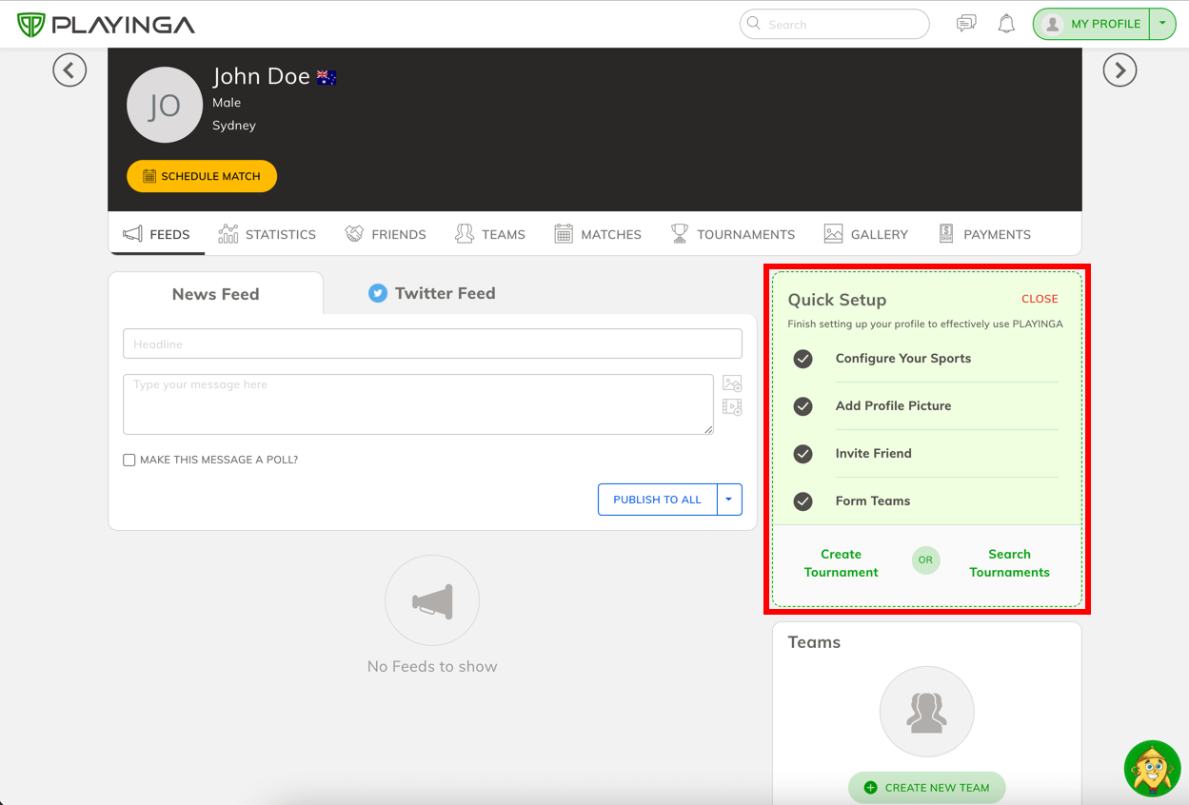Image resolution: width=1189 pixels, height=805 pixels.
Task: Open the Feeds tab
Action: coord(156,234)
